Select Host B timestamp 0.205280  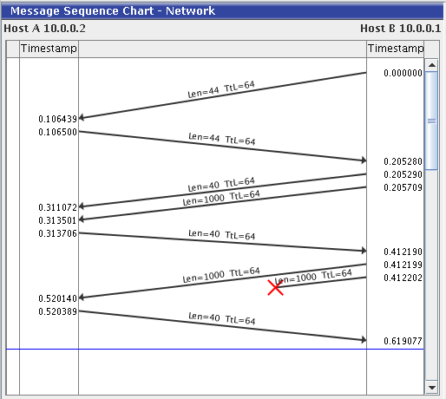coord(403,161)
